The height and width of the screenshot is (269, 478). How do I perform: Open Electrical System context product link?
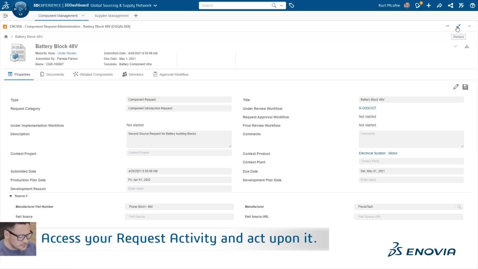[x=372, y=153]
